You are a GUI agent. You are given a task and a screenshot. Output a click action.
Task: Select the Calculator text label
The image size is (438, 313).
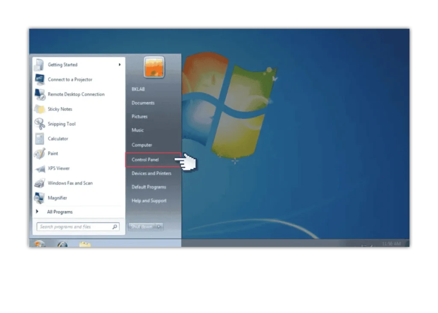point(58,139)
